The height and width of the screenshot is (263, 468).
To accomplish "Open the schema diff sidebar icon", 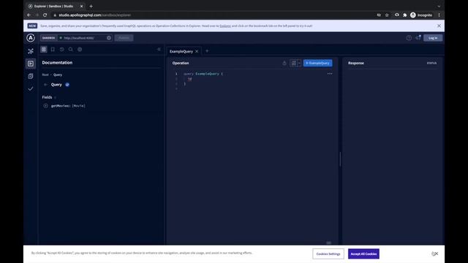I will click(31, 76).
